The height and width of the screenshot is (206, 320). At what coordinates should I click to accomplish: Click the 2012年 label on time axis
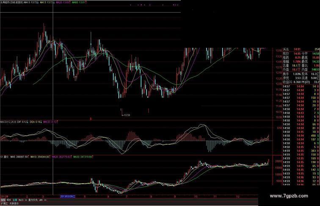click(x=4, y=196)
